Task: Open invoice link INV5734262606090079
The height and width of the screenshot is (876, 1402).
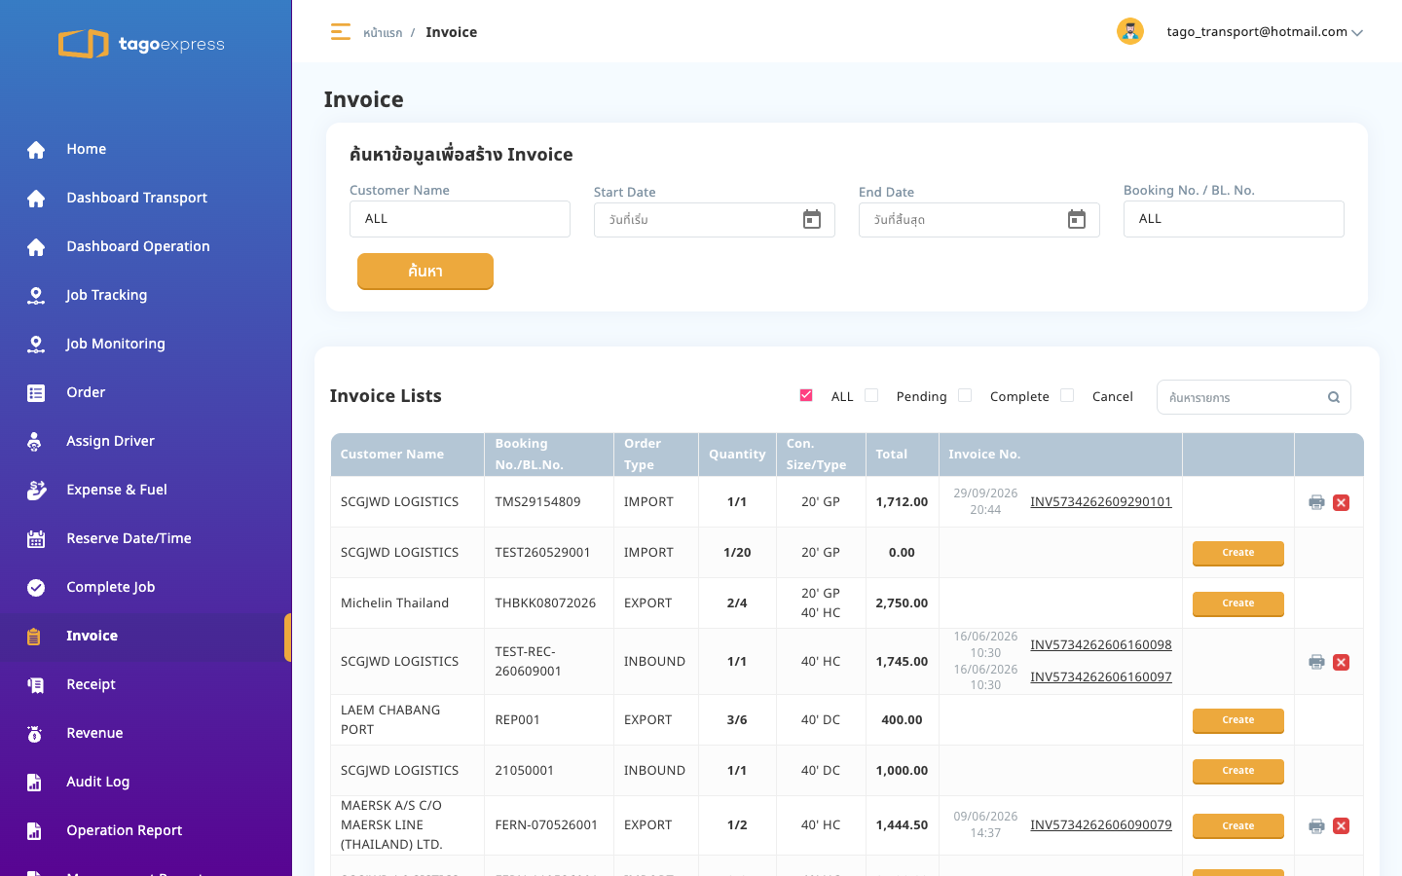Action: pos(1101,824)
